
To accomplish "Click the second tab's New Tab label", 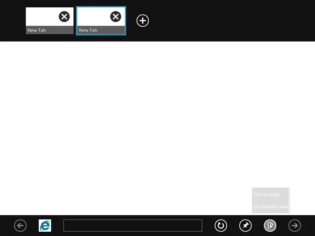I will point(88,30).
